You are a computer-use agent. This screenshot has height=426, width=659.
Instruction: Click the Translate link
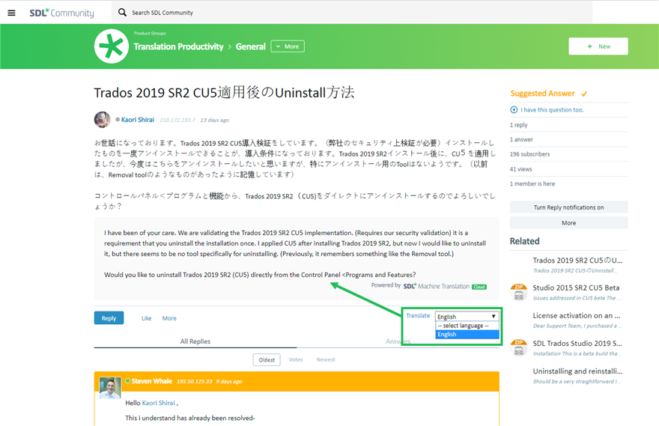tap(418, 315)
